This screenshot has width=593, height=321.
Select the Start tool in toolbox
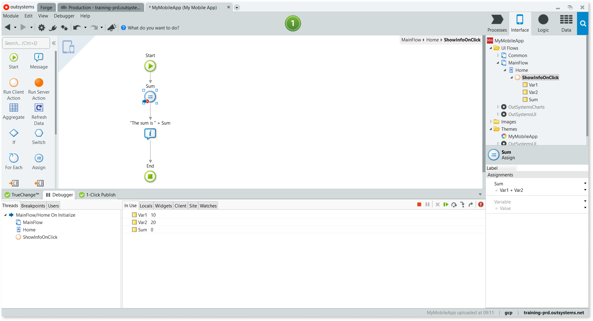pos(14,61)
